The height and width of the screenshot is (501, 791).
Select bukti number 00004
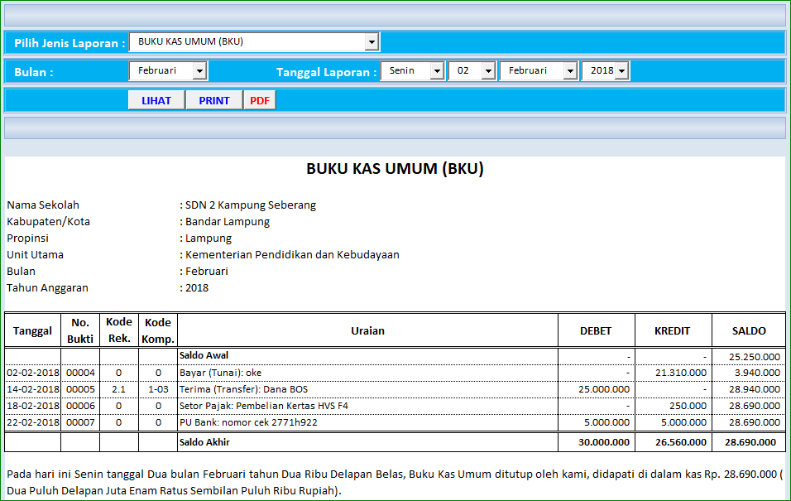point(80,373)
